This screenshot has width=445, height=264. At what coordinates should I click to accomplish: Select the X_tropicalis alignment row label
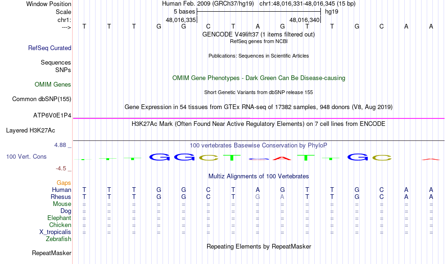(x=55, y=232)
